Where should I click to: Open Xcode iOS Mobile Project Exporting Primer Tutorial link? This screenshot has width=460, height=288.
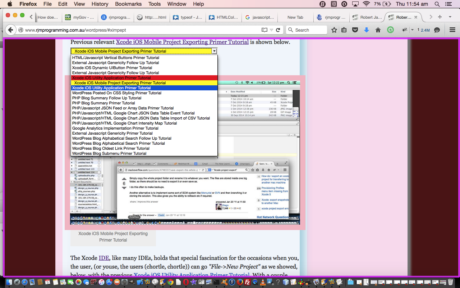(x=182, y=42)
